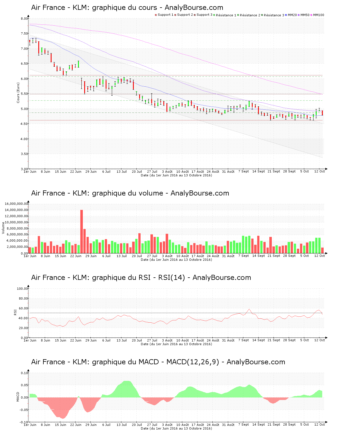
Task: Click '14 Sept' under the RSI chart
Action: click(259, 340)
